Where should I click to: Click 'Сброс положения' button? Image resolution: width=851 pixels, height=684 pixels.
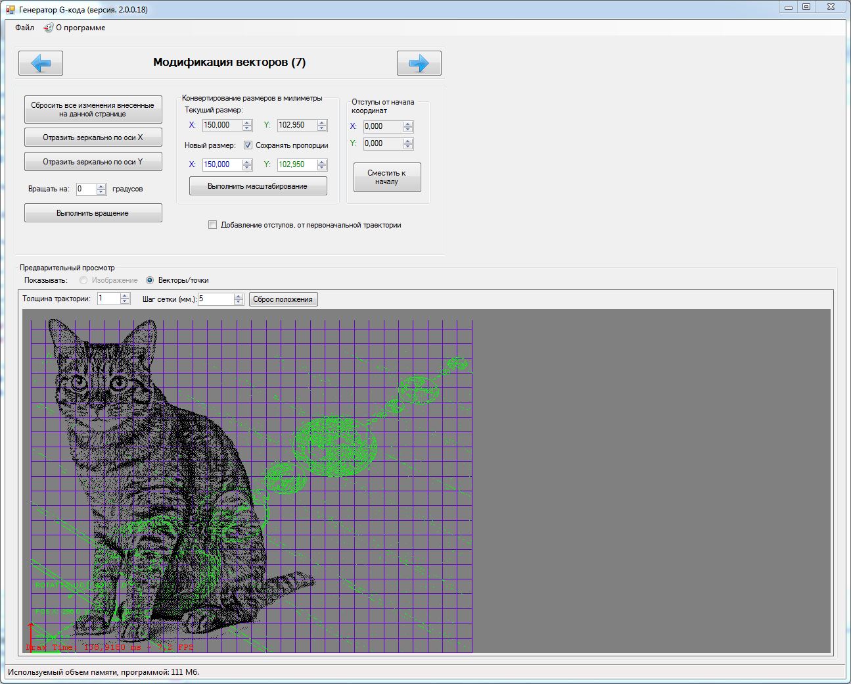(283, 299)
